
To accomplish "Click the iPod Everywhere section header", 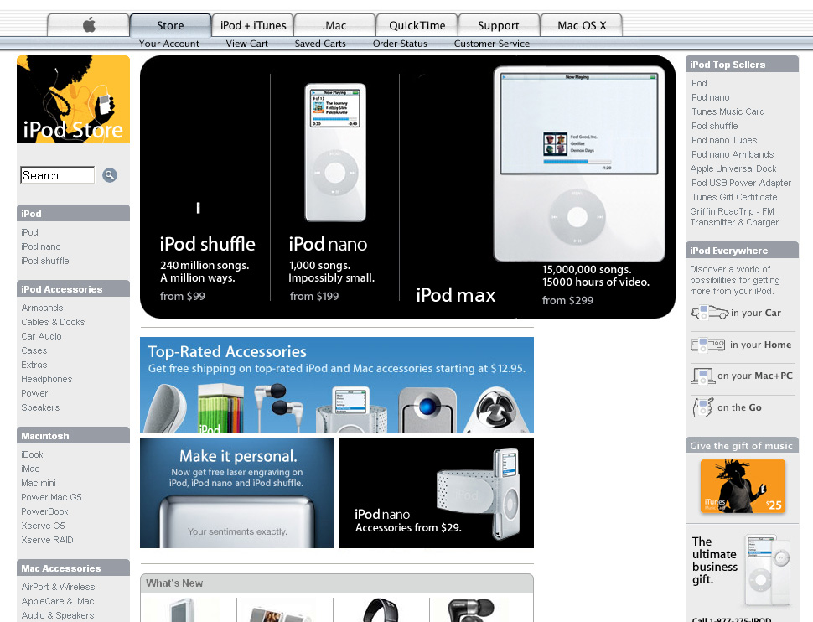I will pyautogui.click(x=742, y=250).
